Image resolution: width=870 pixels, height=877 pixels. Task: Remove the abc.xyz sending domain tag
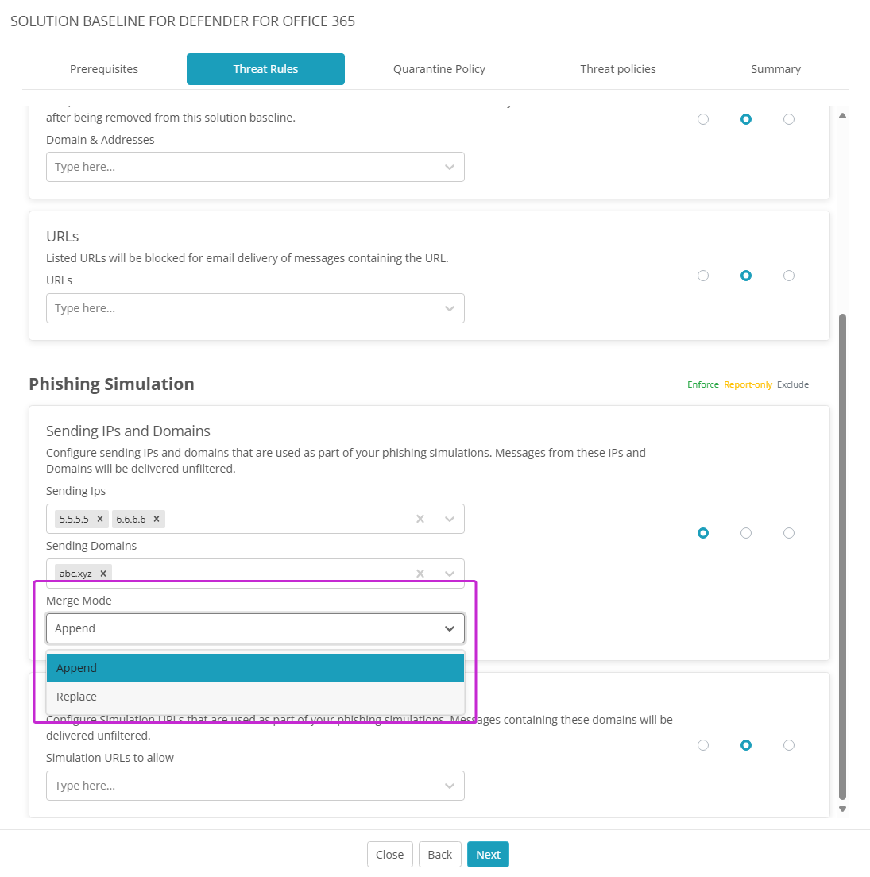(x=103, y=573)
